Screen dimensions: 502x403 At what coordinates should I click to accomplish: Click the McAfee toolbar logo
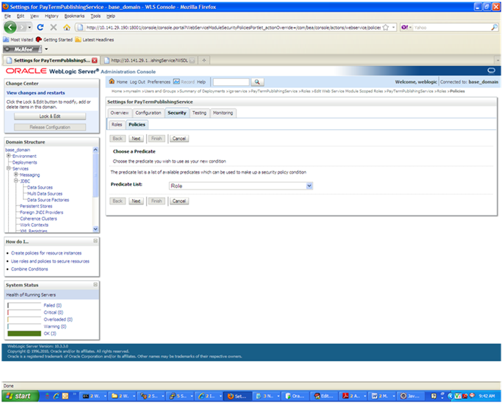[x=23, y=49]
